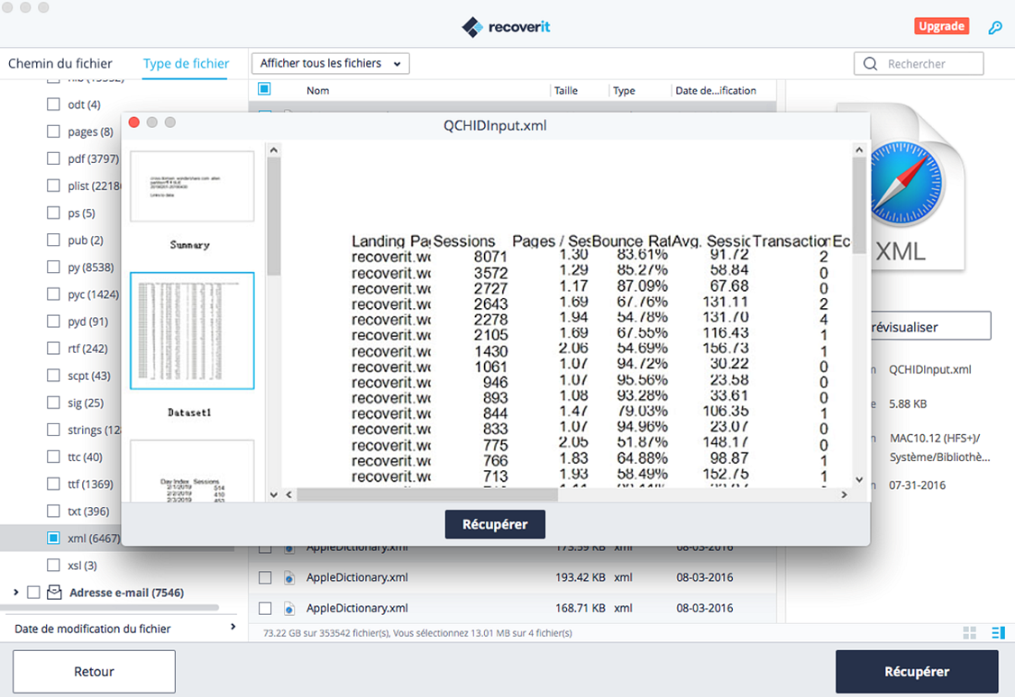Select the sig (25) file type
Image resolution: width=1015 pixels, height=697 pixels.
[x=86, y=403]
